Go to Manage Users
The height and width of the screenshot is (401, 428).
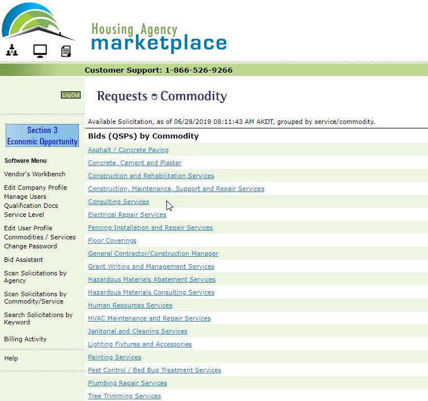tap(25, 197)
